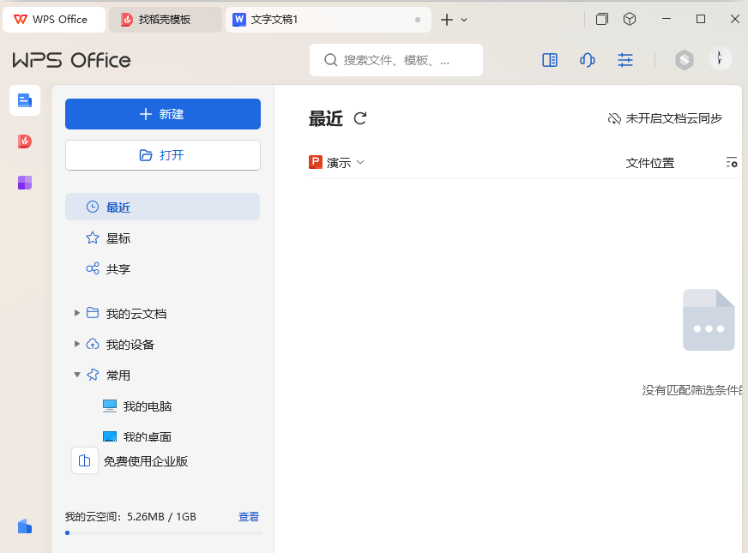The image size is (748, 553).
Task: Expand the 我的云文档 tree arrow
Action: [x=77, y=313]
